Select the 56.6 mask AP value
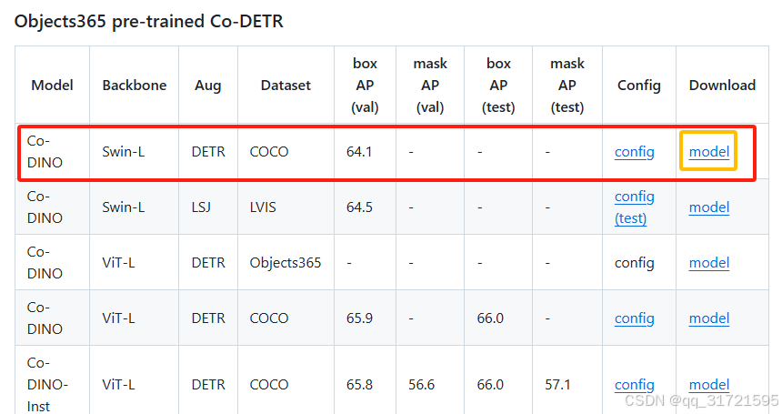Image resolution: width=782 pixels, height=414 pixels. 421,385
